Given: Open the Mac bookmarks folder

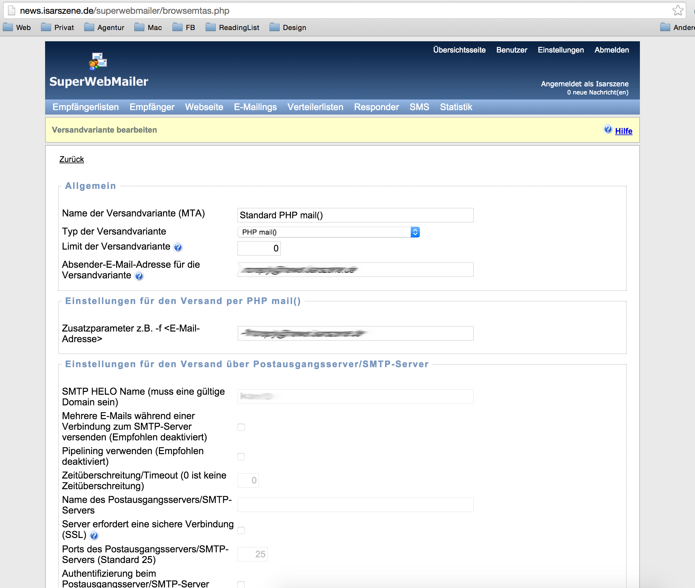Looking at the screenshot, I should (x=148, y=27).
